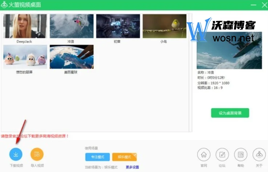
Task: Click the 视频比率 16:9 text
Action: coord(210,88)
